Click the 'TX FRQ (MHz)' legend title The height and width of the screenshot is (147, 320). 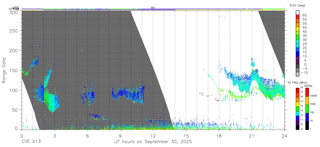point(297,82)
